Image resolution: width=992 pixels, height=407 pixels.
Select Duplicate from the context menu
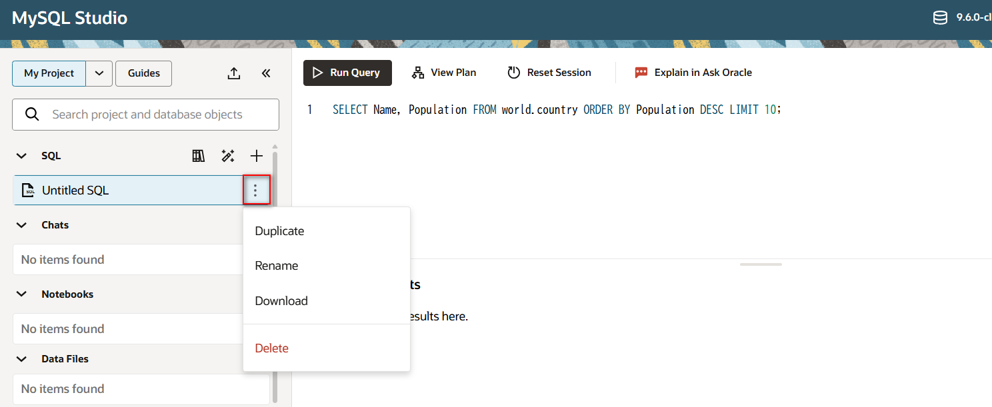(x=279, y=231)
